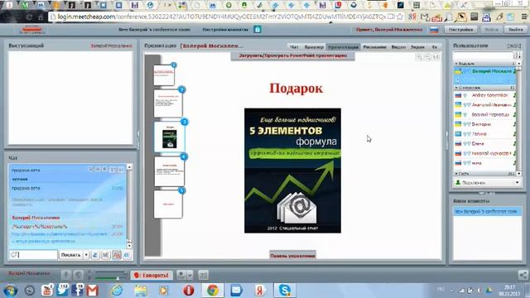Open Facebook icon in taskbar
The image size is (530, 298).
click(x=77, y=291)
